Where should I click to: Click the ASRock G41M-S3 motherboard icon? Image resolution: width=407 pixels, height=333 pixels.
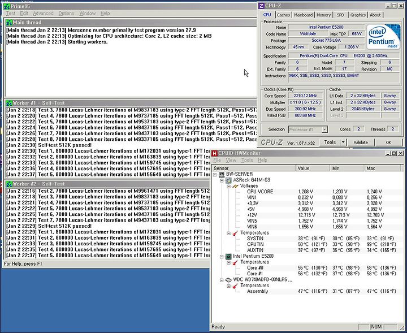click(x=228, y=180)
